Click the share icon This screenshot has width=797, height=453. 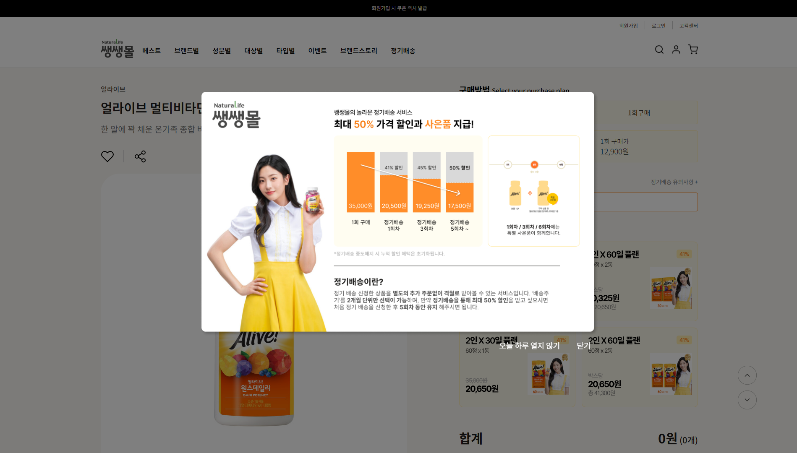click(140, 156)
